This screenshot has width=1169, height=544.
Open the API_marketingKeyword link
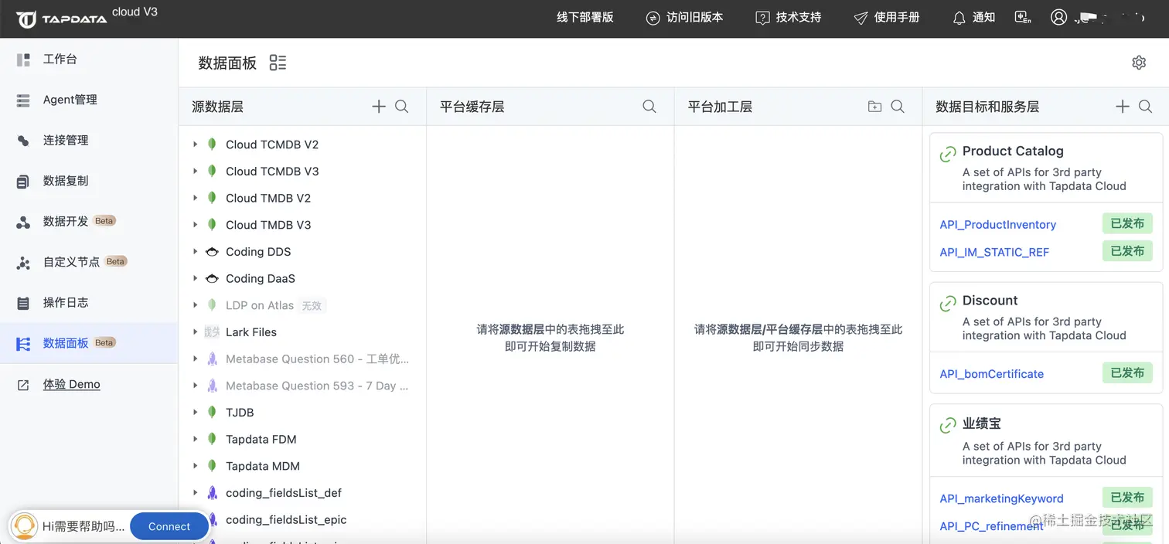click(1001, 498)
